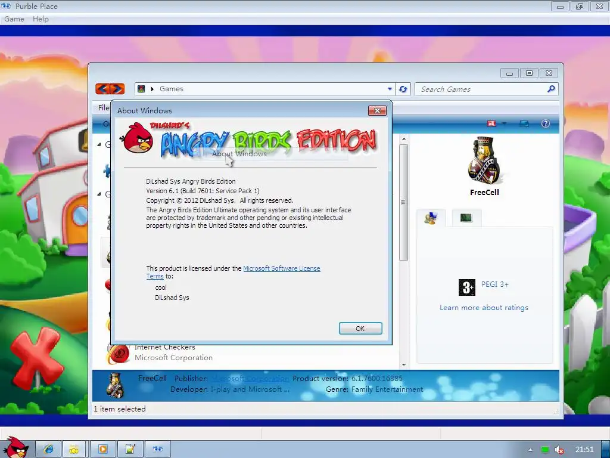Click the green tray icon

pos(544,450)
